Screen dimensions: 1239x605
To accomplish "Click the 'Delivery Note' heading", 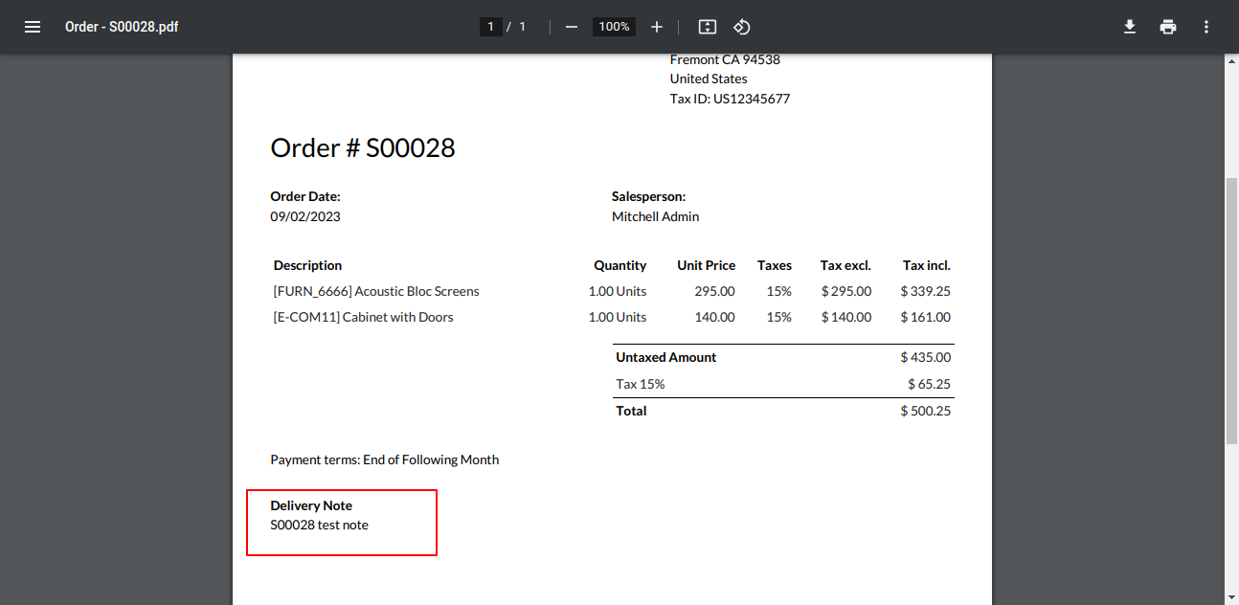I will pos(311,505).
